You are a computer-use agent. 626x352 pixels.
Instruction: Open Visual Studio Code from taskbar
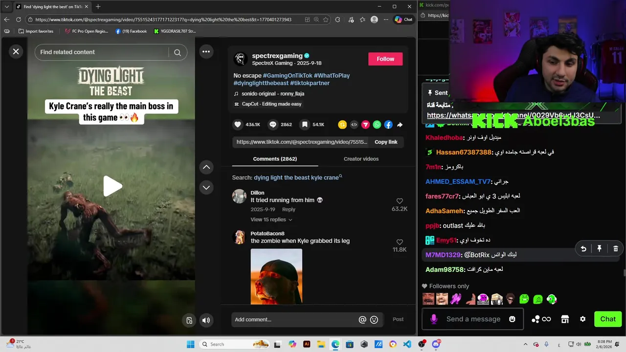[407, 344]
